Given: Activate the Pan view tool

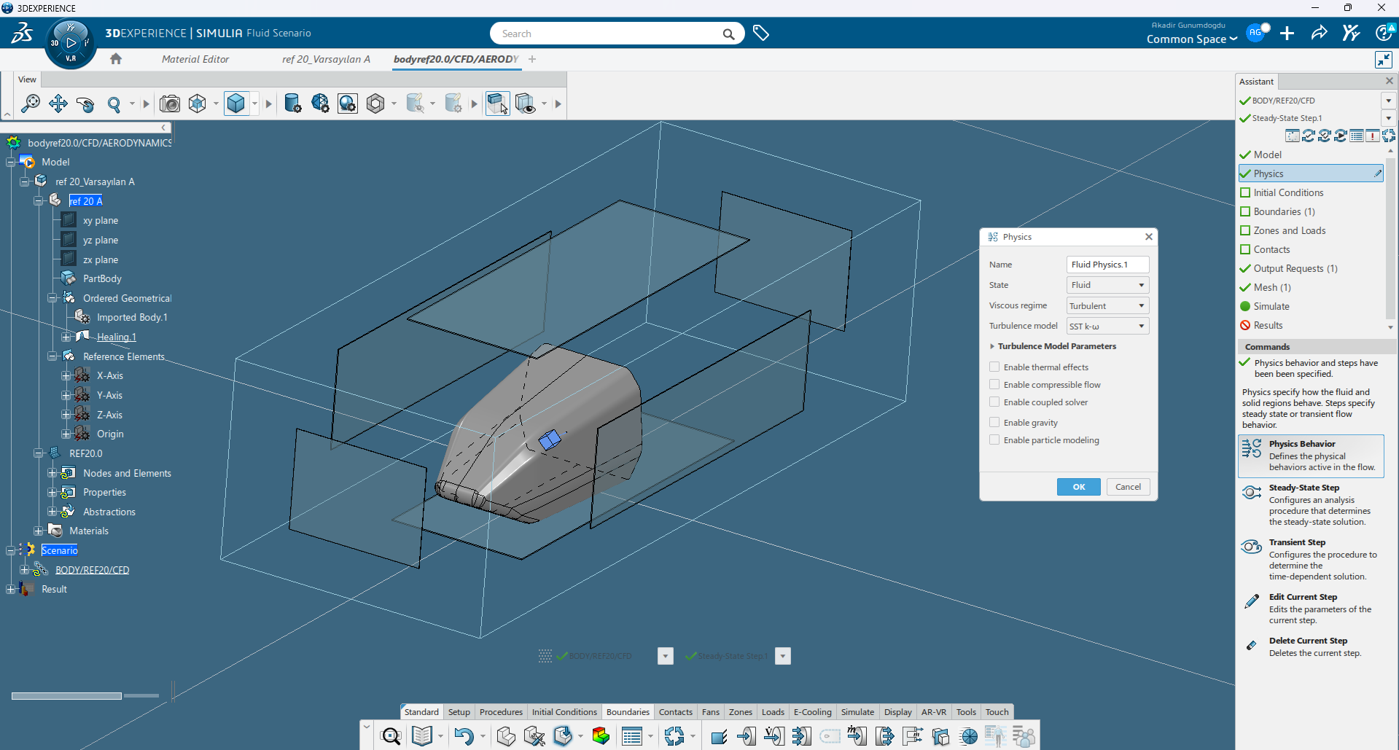Looking at the screenshot, I should tap(58, 103).
